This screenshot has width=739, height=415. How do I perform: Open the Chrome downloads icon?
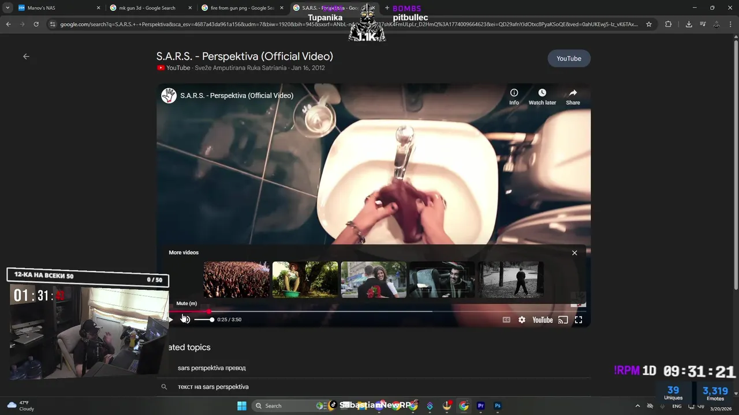[x=689, y=24]
